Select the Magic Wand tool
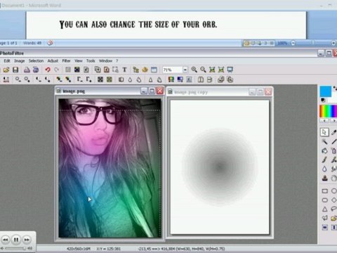The image size is (337, 253). [324, 141]
